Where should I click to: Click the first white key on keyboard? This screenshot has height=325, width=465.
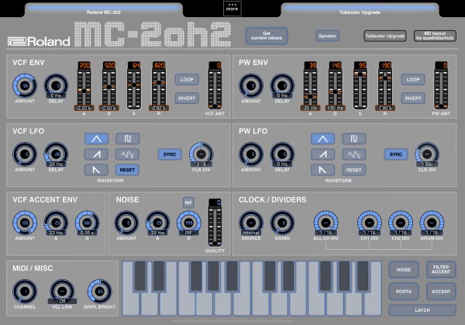(131, 303)
